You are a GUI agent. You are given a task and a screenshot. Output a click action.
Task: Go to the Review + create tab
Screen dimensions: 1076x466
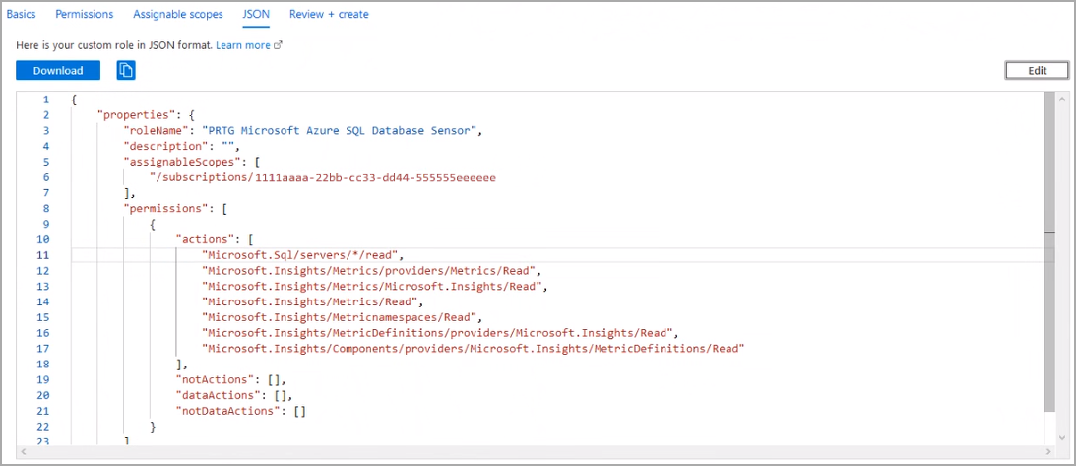(x=329, y=14)
